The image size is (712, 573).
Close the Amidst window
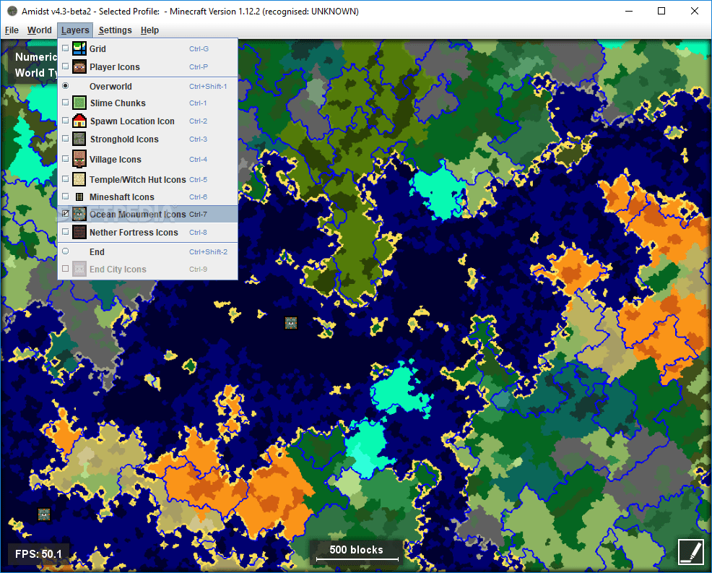pyautogui.click(x=694, y=11)
